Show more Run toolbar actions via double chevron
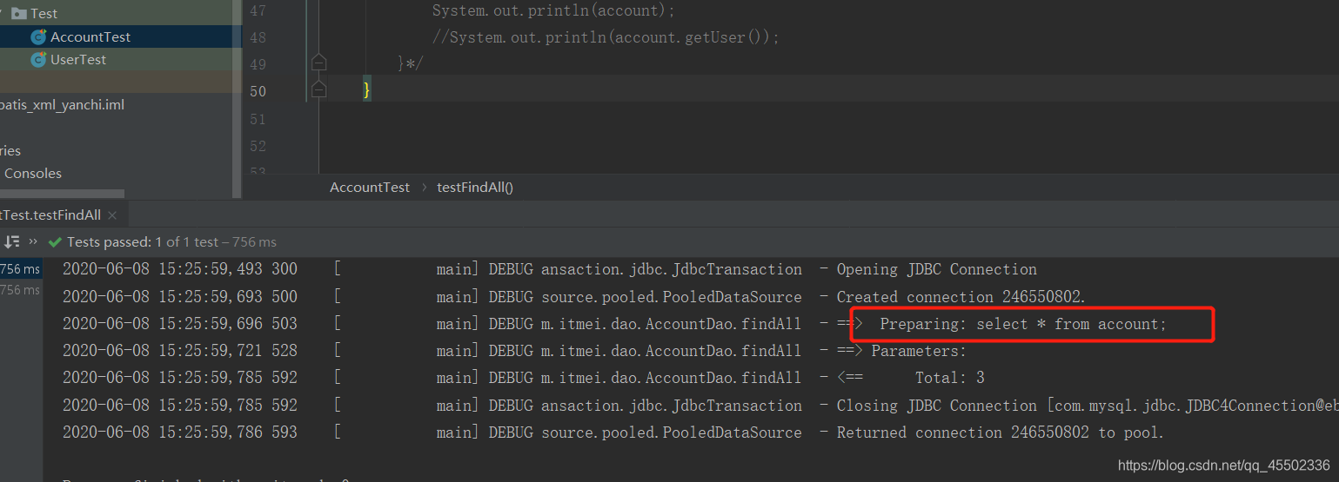 [x=33, y=241]
